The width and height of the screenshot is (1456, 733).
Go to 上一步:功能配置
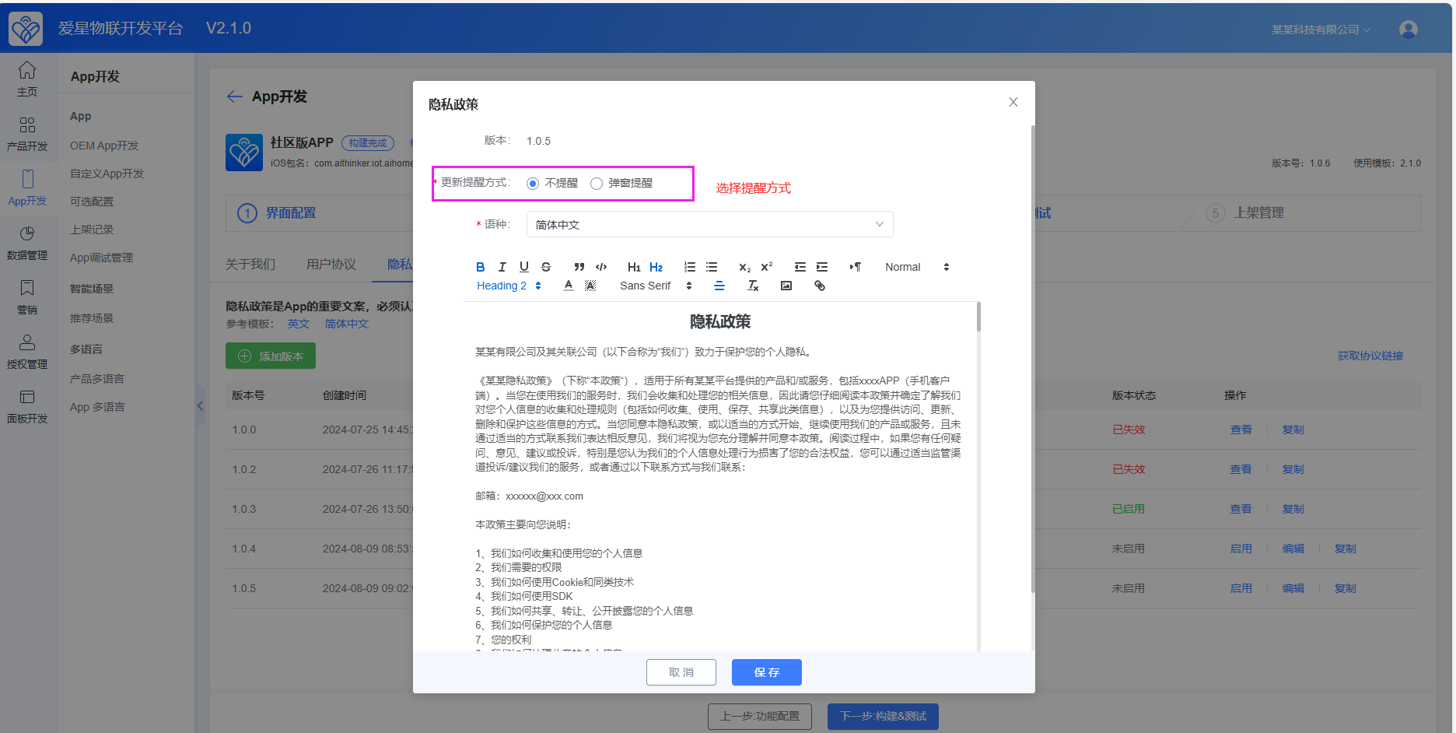(x=760, y=716)
